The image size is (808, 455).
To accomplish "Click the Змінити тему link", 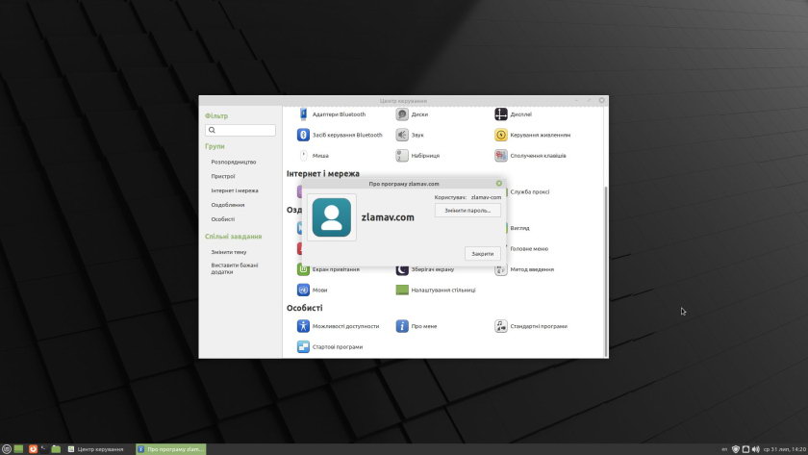I will click(229, 252).
